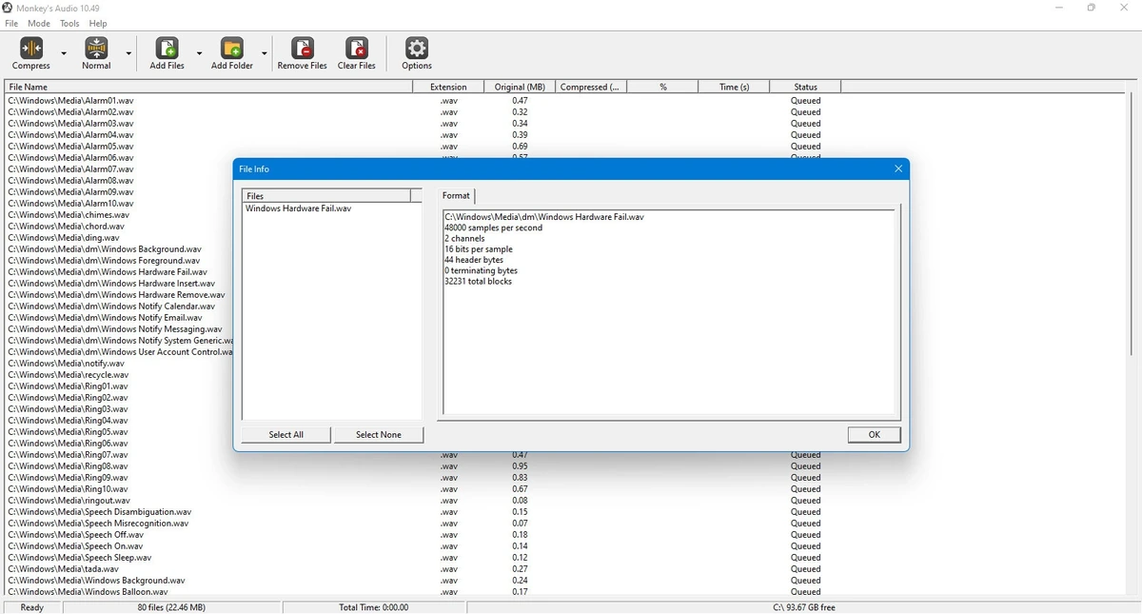Click the Compress toolbar icon
This screenshot has width=1142, height=614.
pyautogui.click(x=31, y=48)
